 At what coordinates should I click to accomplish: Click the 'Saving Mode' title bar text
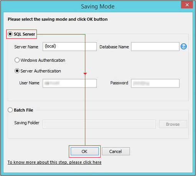pyautogui.click(x=98, y=7)
